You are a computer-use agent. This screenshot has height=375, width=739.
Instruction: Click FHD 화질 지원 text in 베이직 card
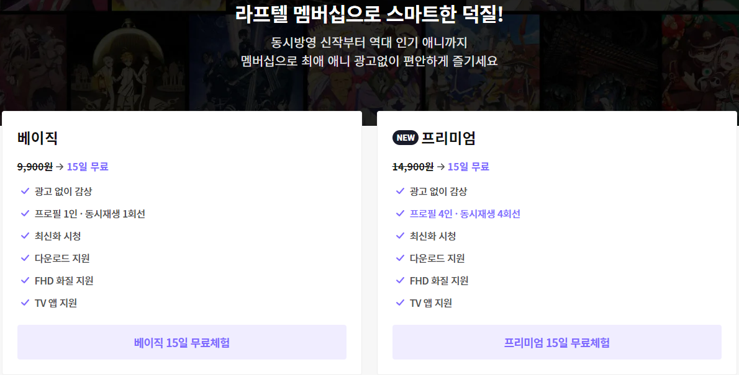click(x=64, y=281)
